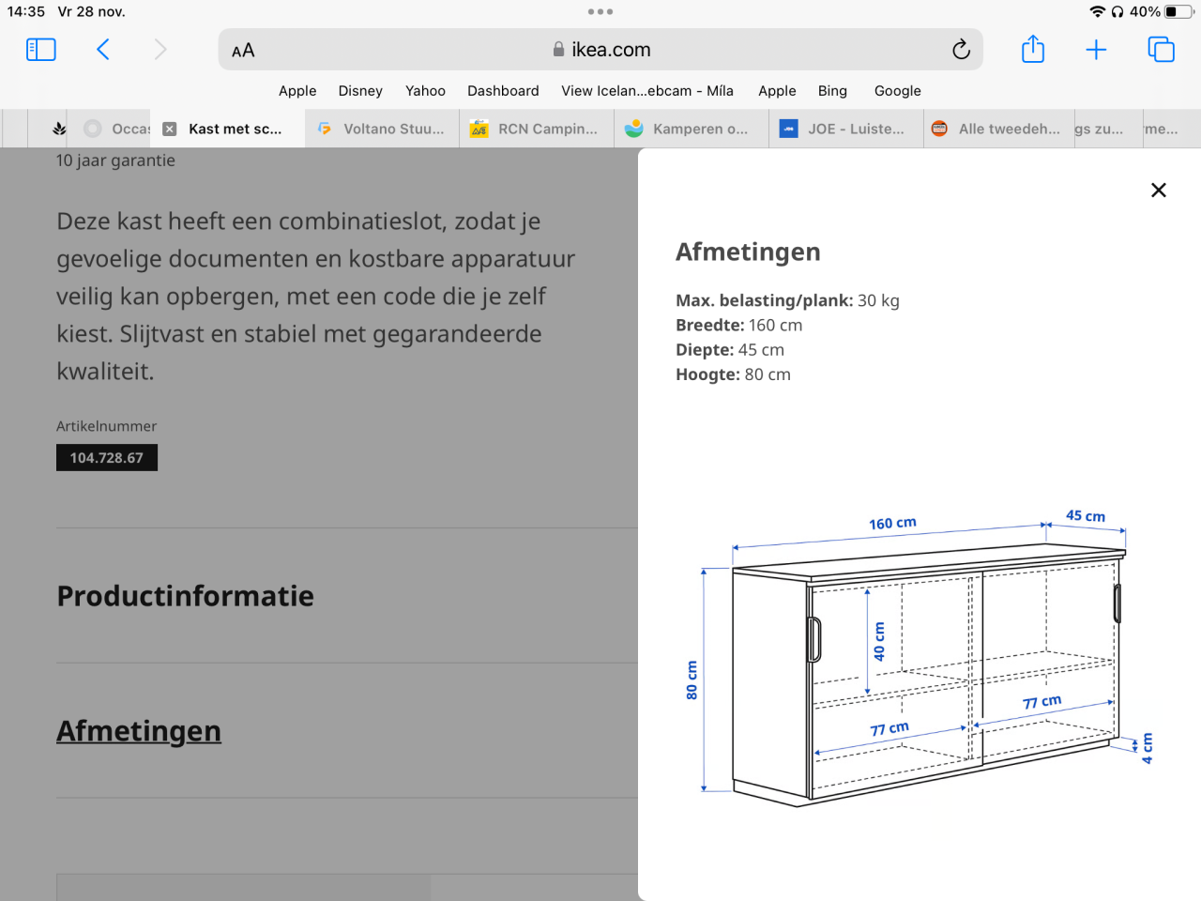
Task: Click the forward navigation arrow
Action: [160, 49]
